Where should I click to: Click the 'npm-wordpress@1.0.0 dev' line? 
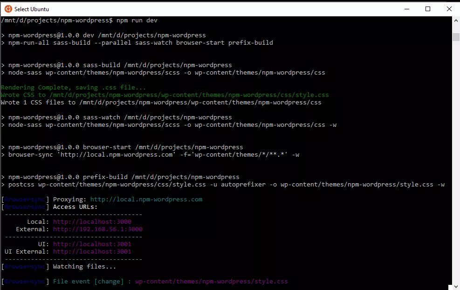coord(103,35)
